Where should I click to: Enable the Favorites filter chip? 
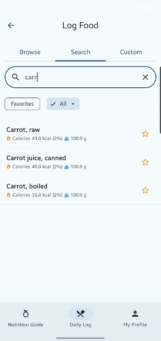point(23,104)
